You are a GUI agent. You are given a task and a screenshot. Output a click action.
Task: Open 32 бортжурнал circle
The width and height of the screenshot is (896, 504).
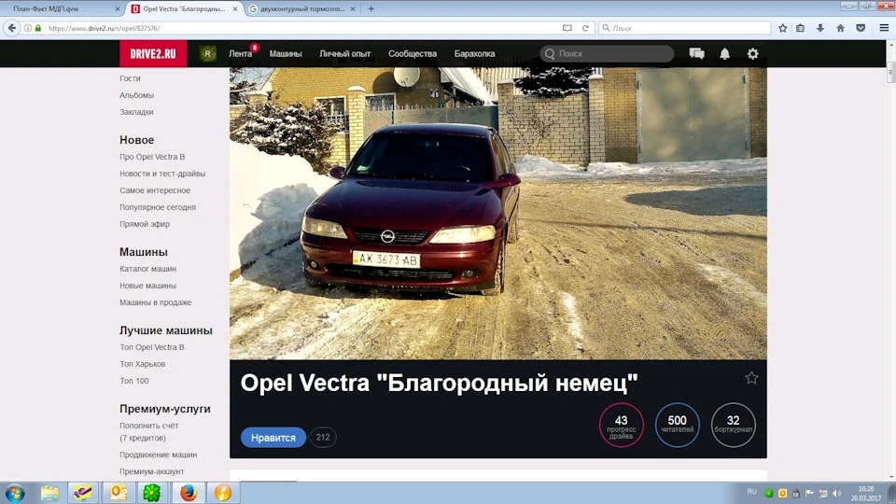(734, 426)
